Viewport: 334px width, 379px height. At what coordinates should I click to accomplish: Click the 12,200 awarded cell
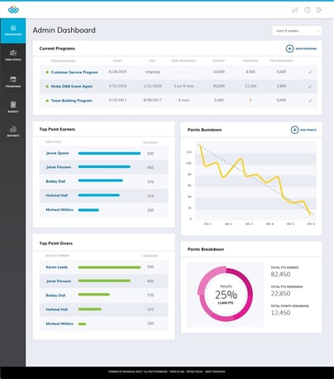[250, 86]
